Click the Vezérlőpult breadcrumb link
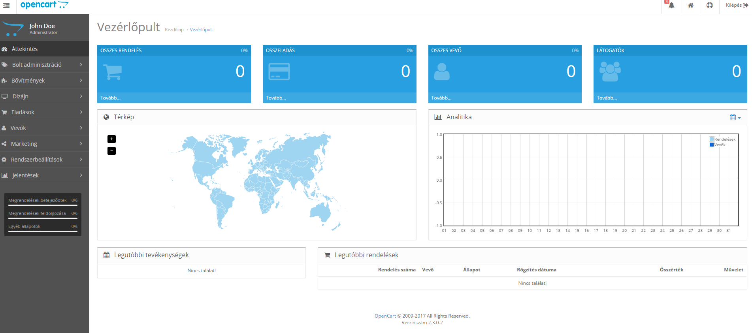The height and width of the screenshot is (333, 752). [202, 30]
